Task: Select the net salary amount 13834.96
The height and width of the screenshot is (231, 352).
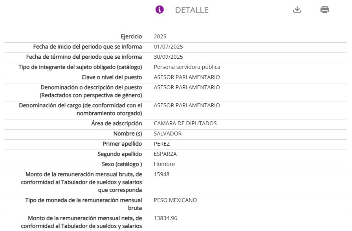Action: coord(165,218)
